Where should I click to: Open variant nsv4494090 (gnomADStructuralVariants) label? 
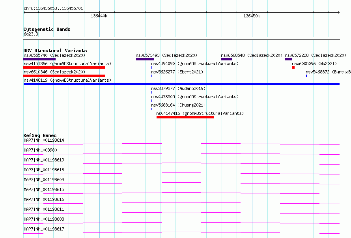tap(195, 64)
